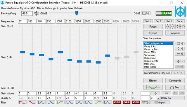The width and height of the screenshot is (187, 107).
Task: Select Set 3 configuration
Action: click(169, 21)
